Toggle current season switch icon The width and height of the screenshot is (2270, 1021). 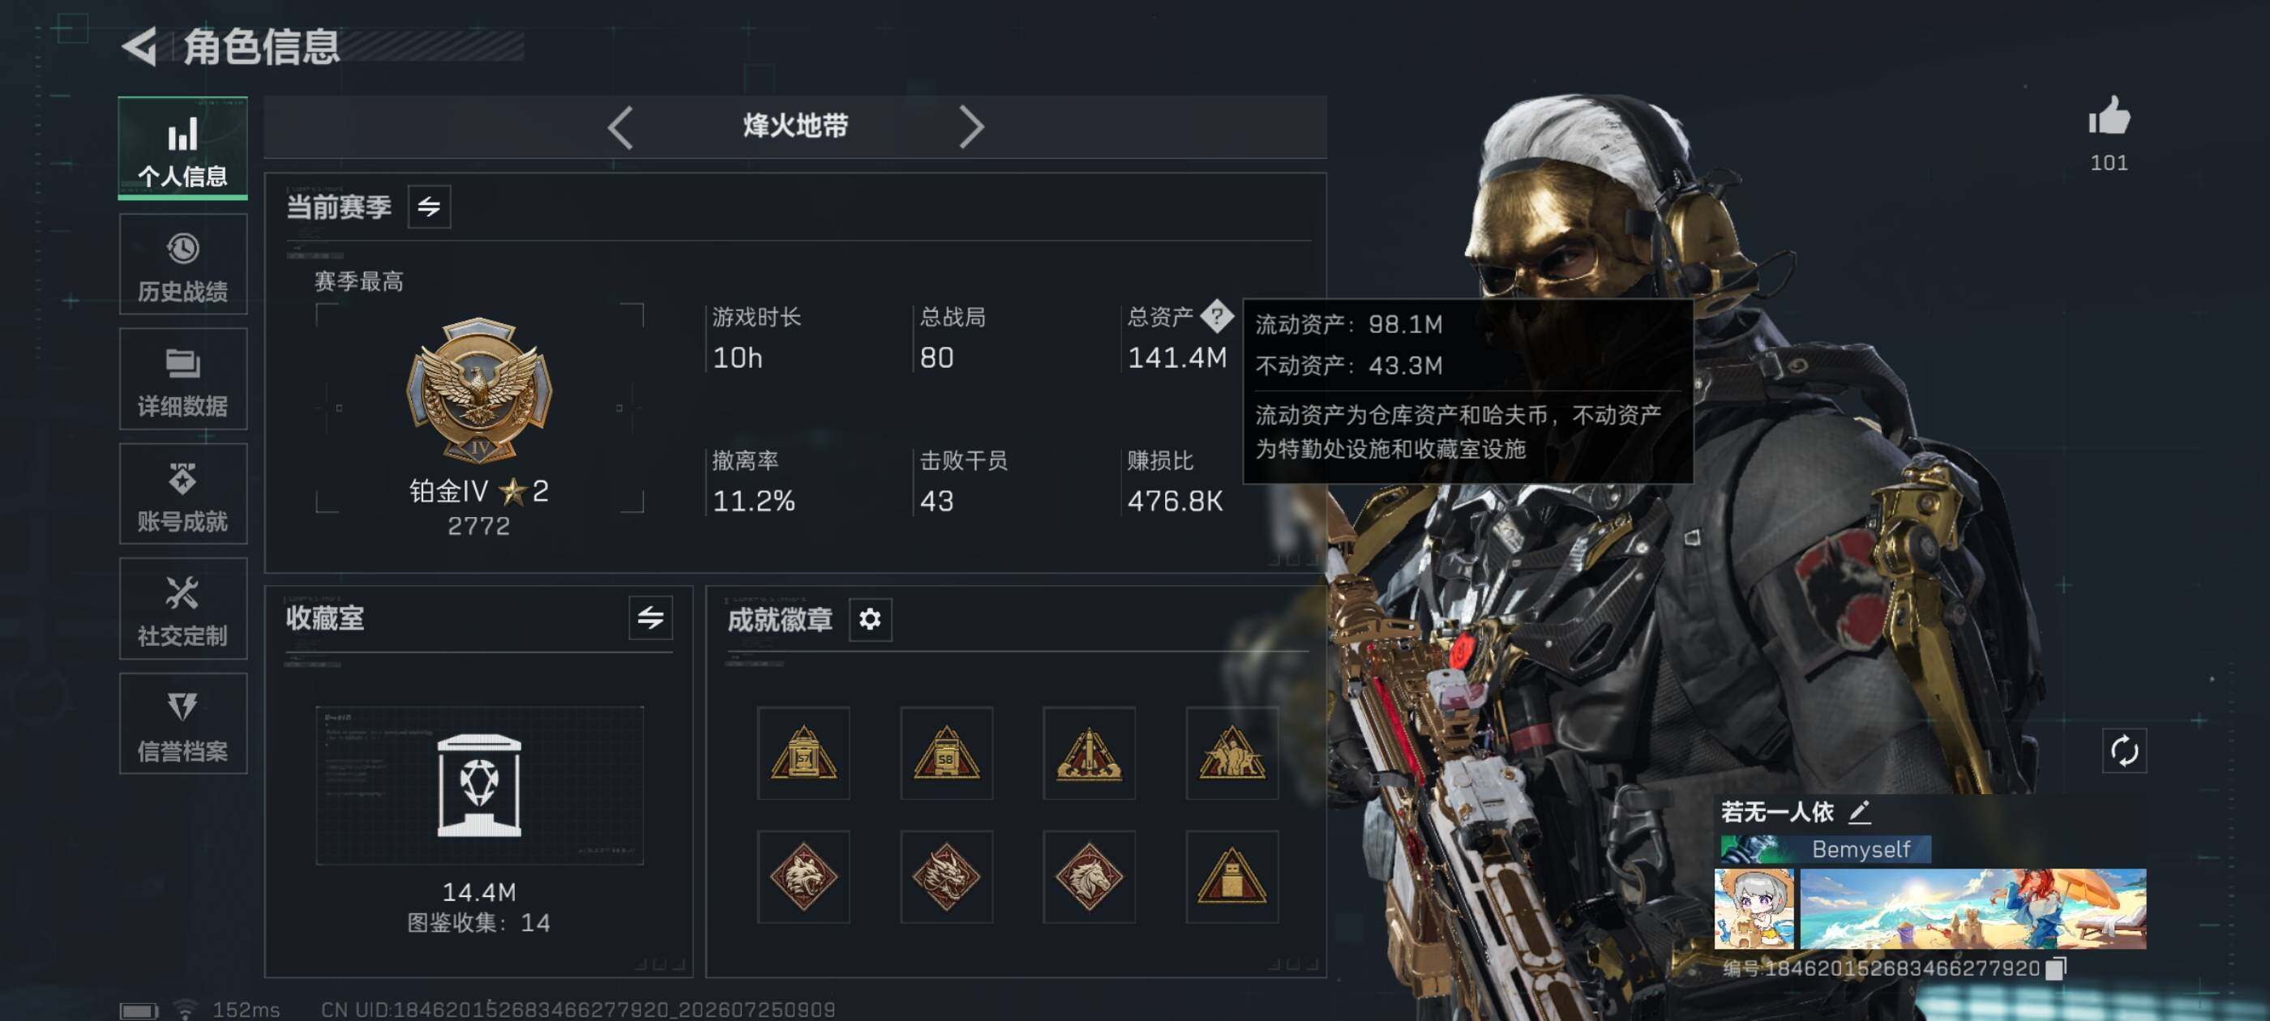[x=429, y=206]
